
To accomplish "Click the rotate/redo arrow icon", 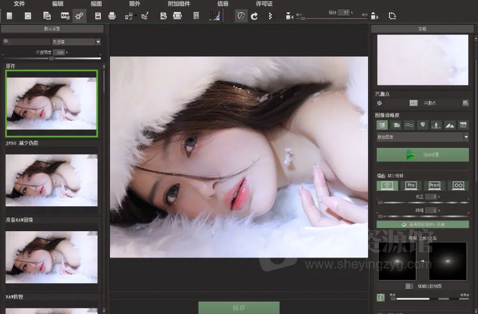I will pos(255,16).
